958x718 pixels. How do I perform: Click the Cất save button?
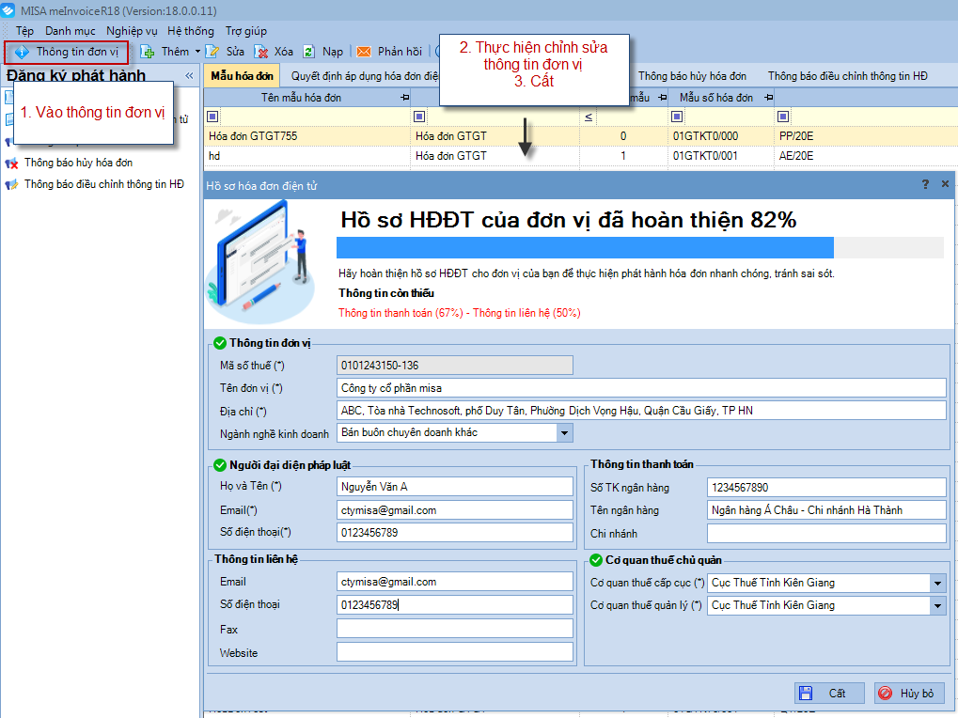pos(829,693)
